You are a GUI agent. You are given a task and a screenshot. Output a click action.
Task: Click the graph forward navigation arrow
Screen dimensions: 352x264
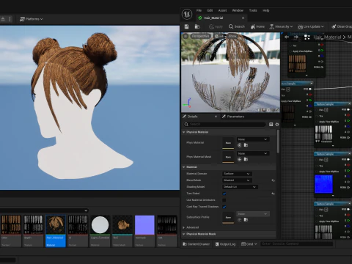coord(296,37)
